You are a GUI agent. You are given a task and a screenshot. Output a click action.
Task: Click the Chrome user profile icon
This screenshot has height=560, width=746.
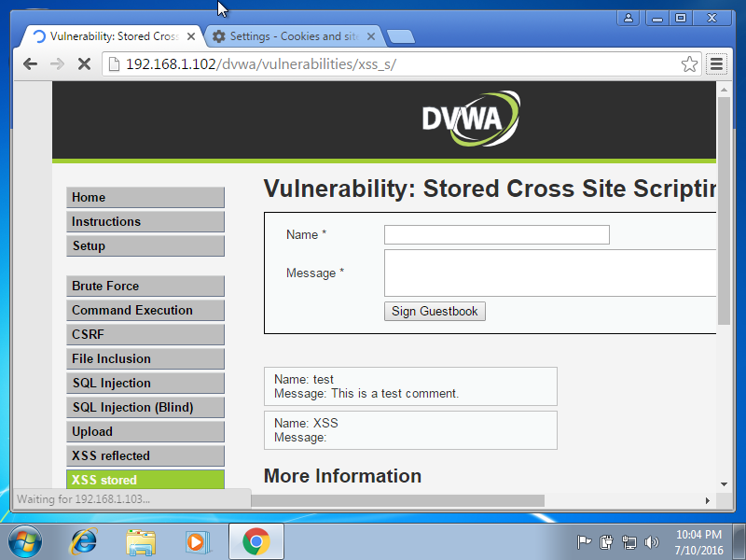pyautogui.click(x=628, y=18)
